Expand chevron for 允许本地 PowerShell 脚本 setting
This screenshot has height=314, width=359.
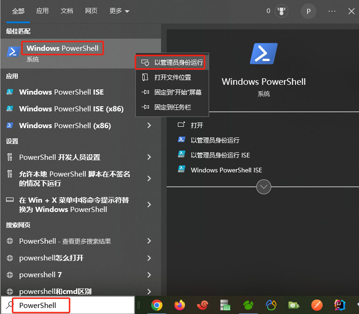(149, 178)
